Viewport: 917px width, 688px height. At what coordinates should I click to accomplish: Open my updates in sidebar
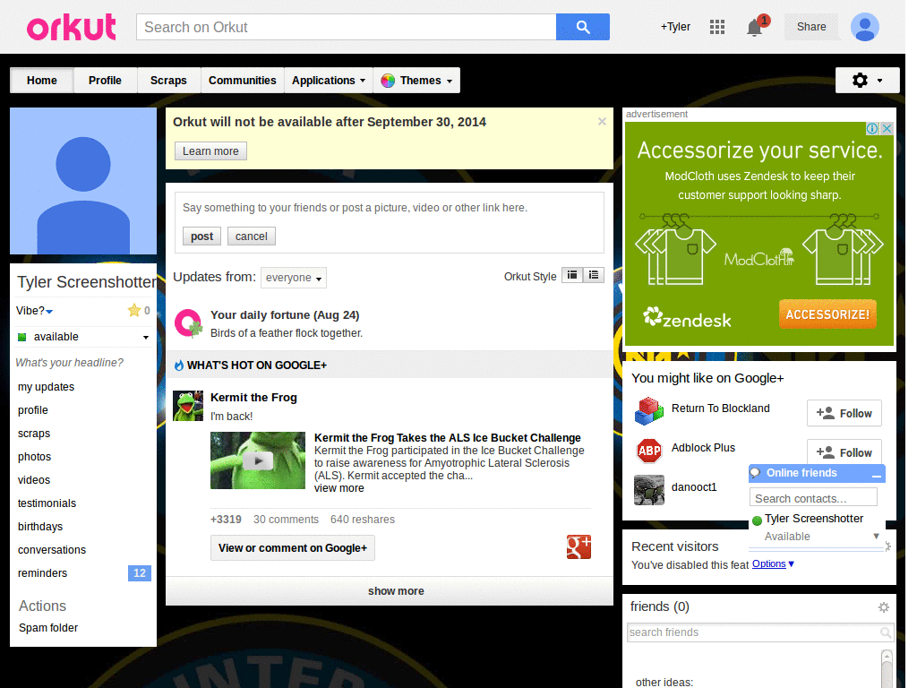(x=47, y=387)
